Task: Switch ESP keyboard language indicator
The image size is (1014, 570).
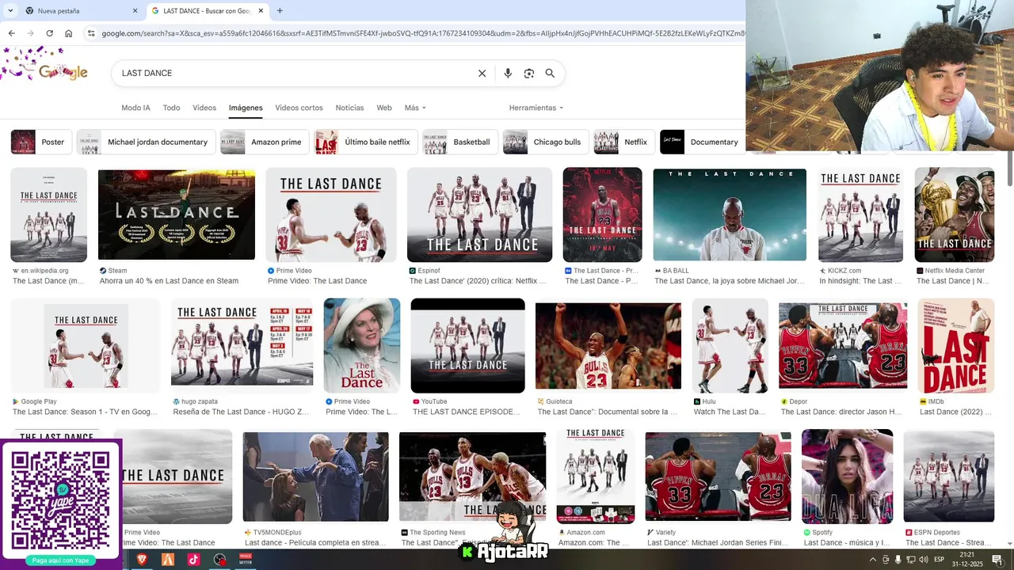Action: point(940,560)
